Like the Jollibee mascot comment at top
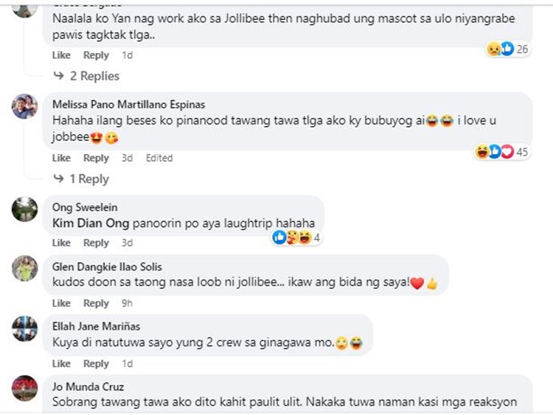Screen dimensions: 553x415 61,55
